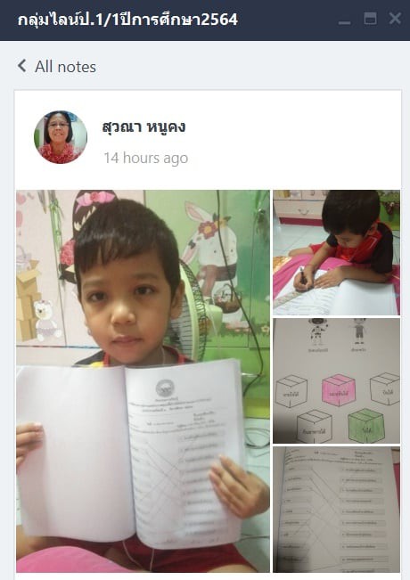Viewport: 410px width, 580px height.
Task: Close the note window with X
Action: [x=395, y=18]
